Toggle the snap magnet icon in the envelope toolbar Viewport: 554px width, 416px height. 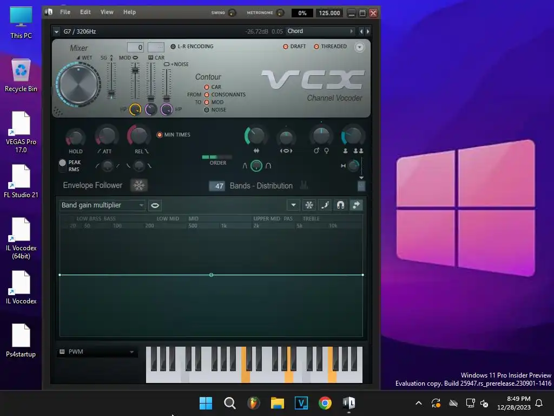pyautogui.click(x=341, y=205)
